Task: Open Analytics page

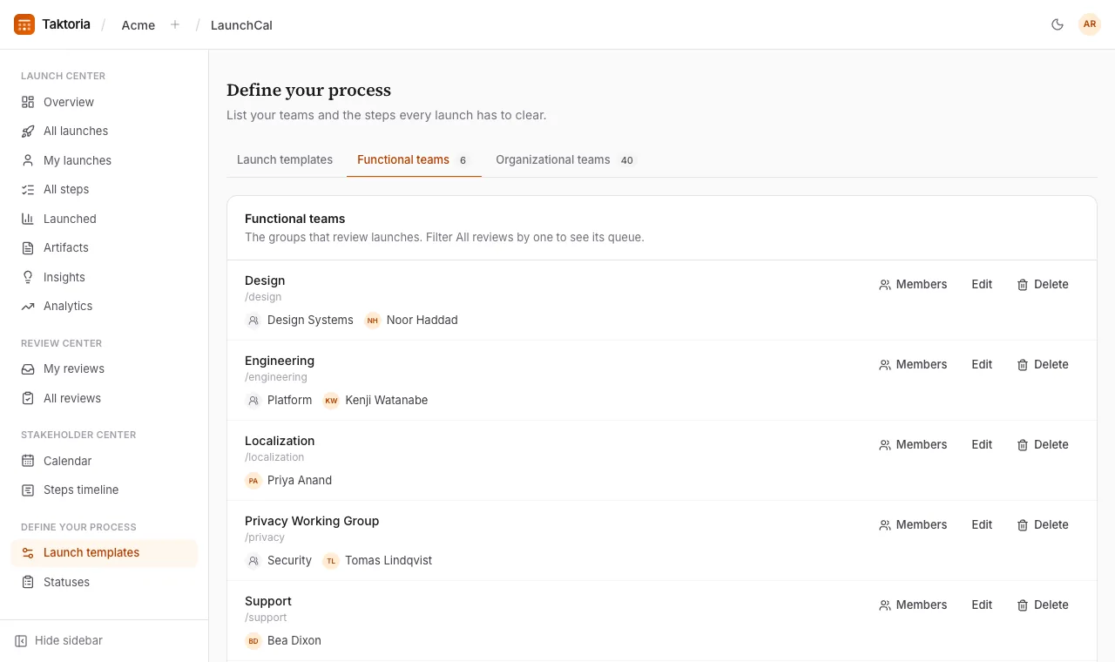Action: click(105, 306)
